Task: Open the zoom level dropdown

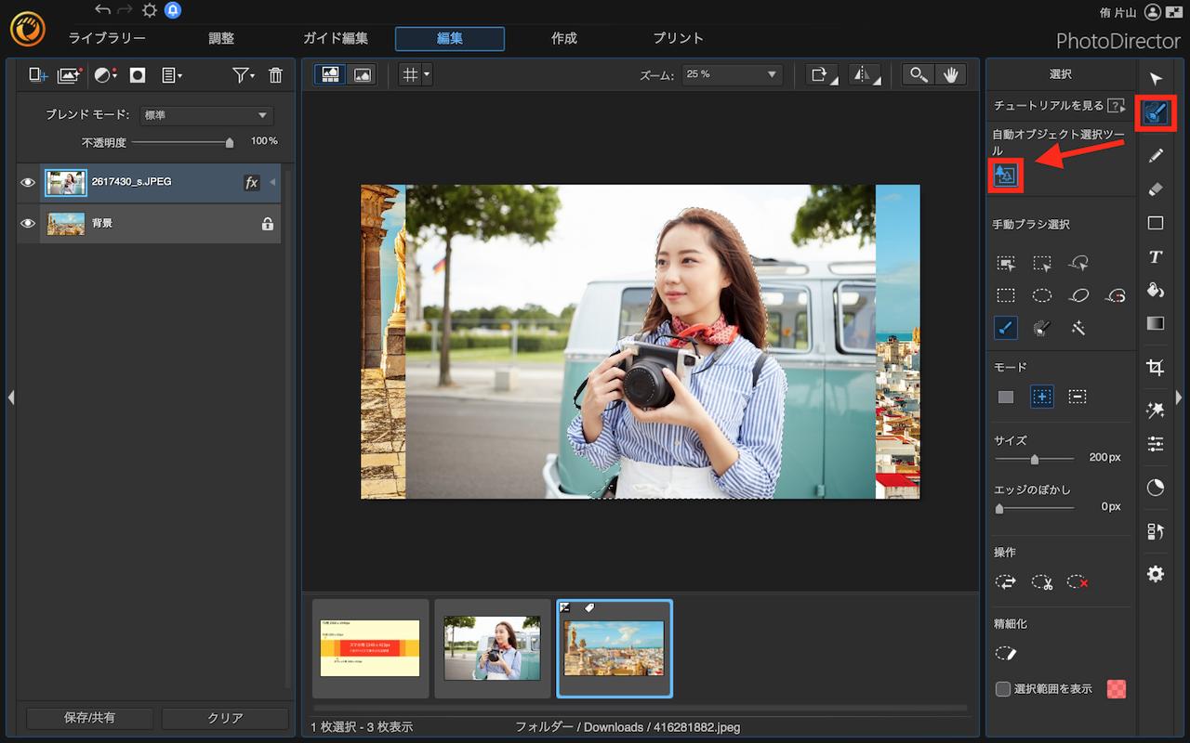Action: [731, 75]
